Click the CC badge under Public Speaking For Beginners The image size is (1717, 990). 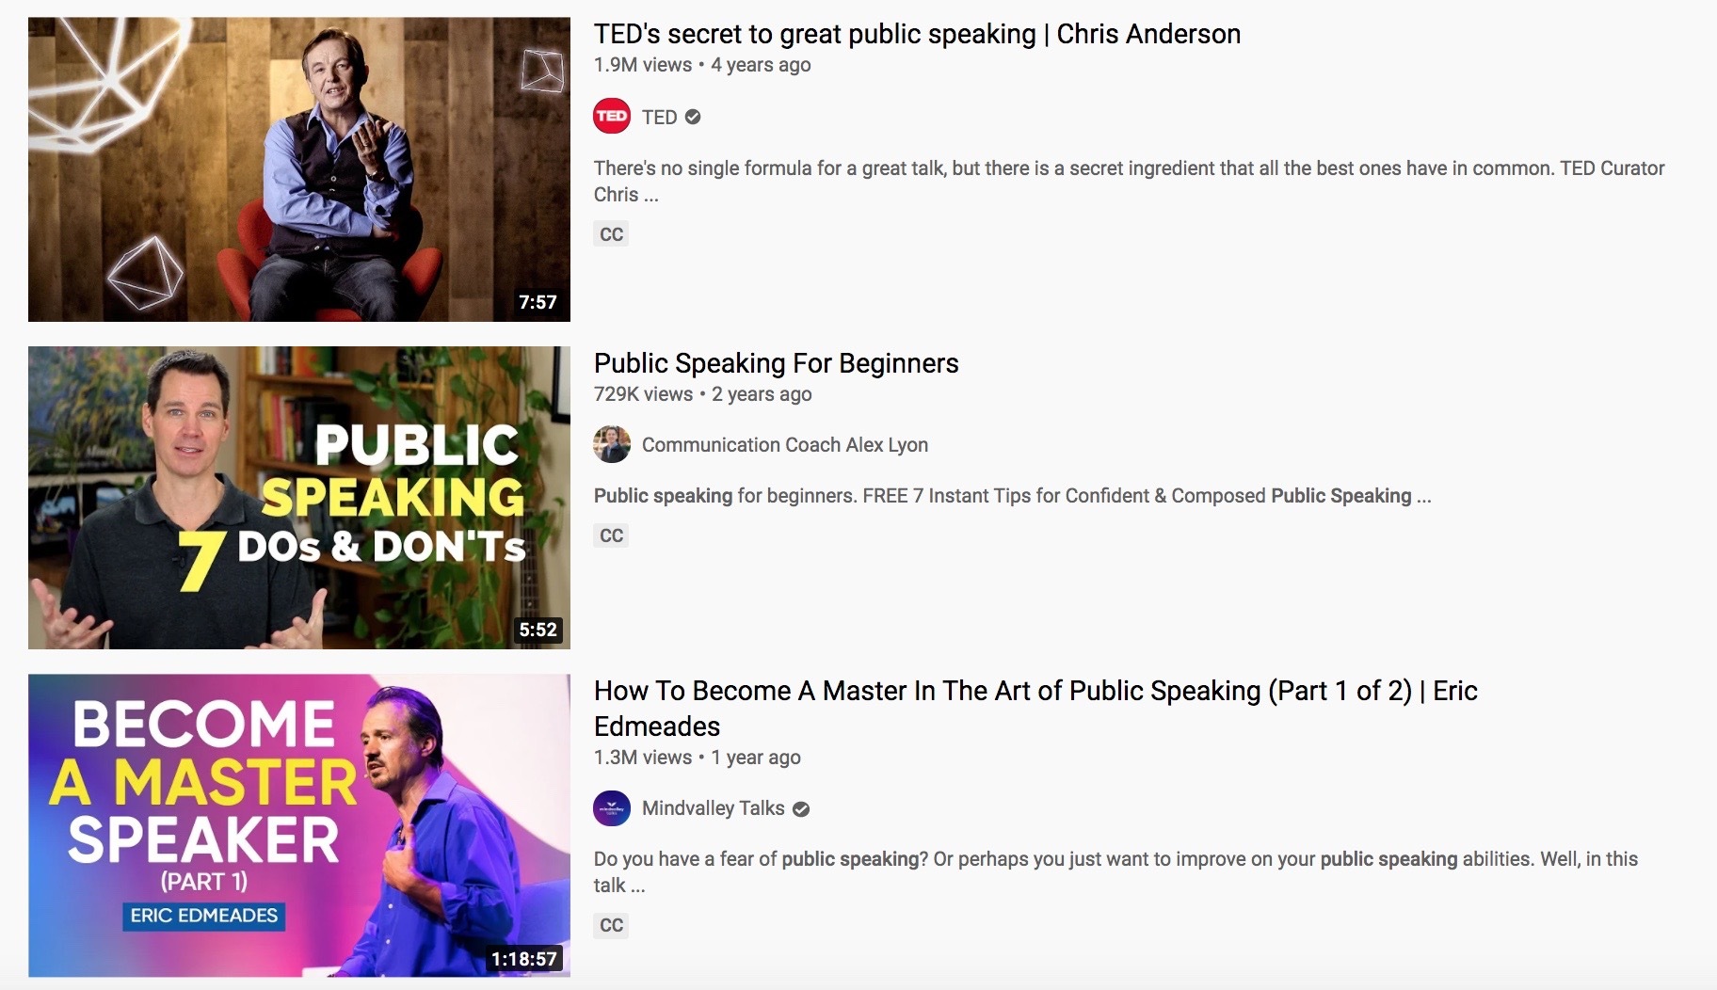tap(611, 535)
